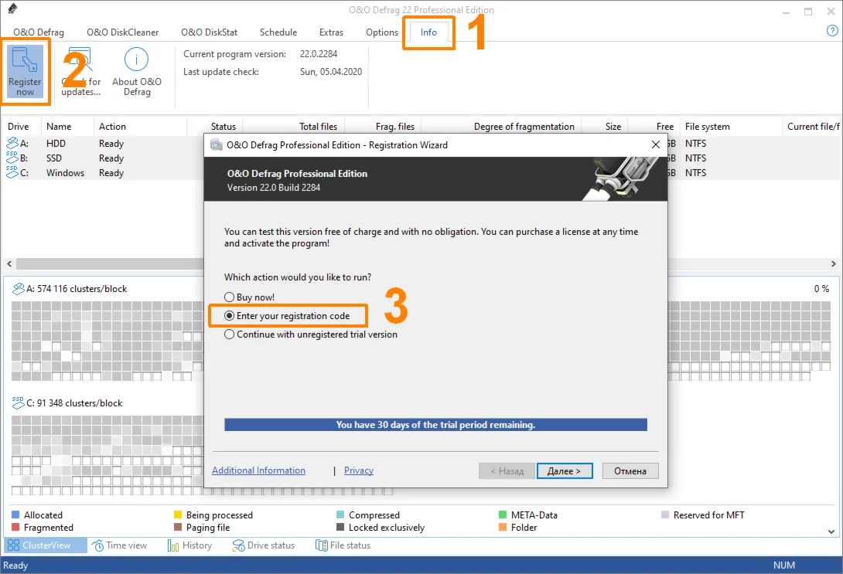The image size is (843, 574).
Task: Click Registration Wizard title icon
Action: tap(216, 145)
